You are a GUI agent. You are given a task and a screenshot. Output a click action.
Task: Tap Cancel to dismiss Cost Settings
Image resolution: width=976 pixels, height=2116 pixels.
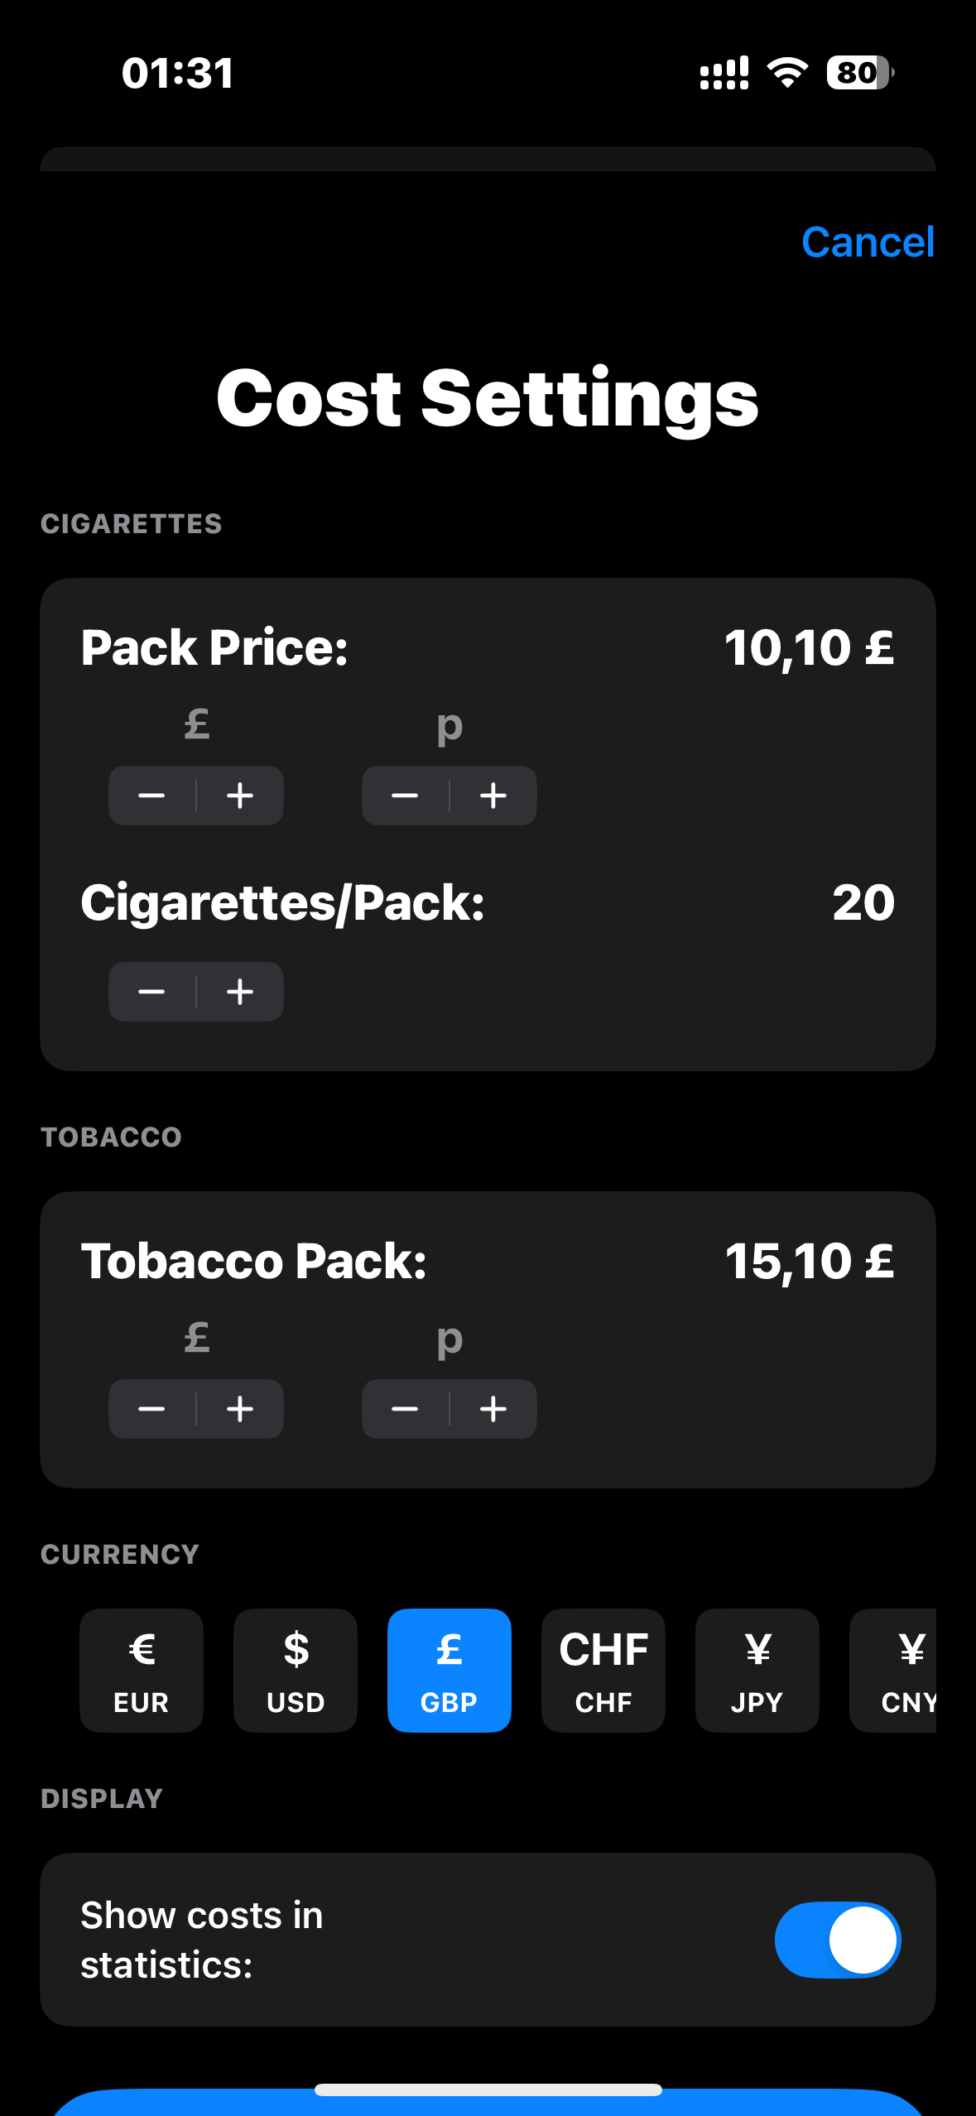[868, 243]
